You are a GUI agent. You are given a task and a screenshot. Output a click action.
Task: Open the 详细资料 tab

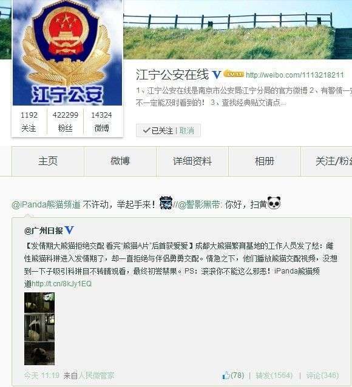coord(192,161)
